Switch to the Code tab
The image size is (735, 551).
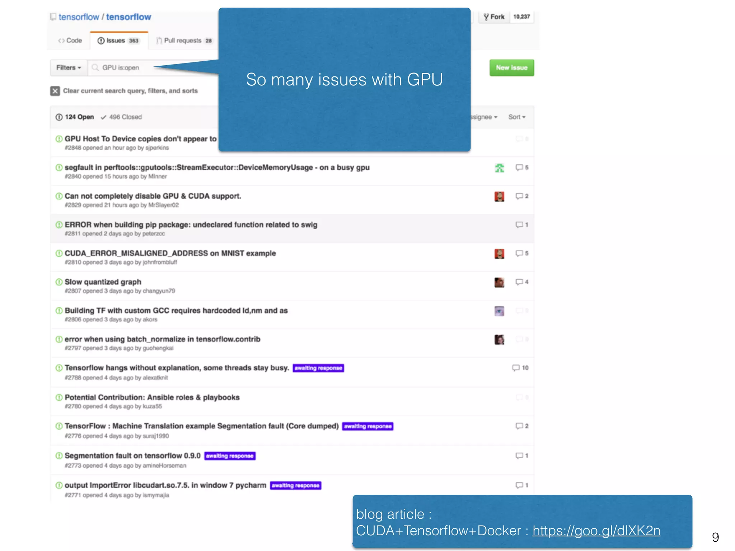tap(70, 41)
